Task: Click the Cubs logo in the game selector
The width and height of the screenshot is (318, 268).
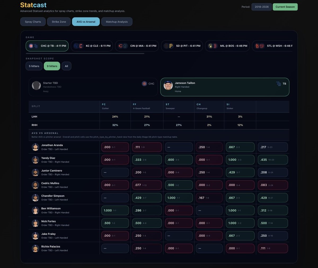Action: [31, 46]
